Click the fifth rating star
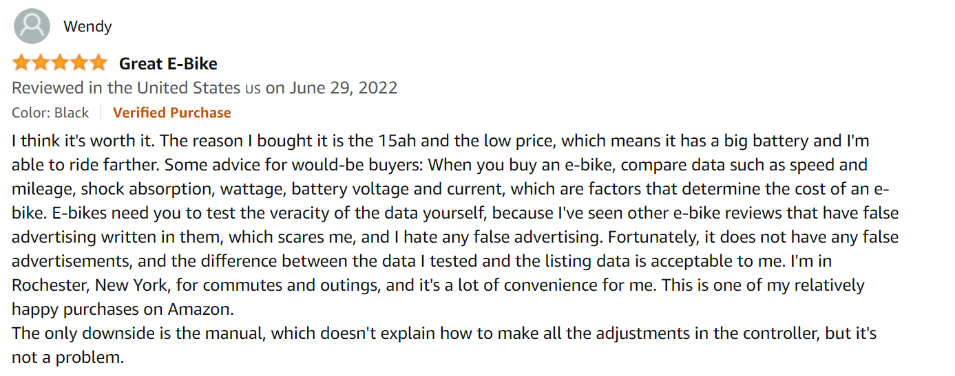The width and height of the screenshot is (955, 376). click(98, 63)
